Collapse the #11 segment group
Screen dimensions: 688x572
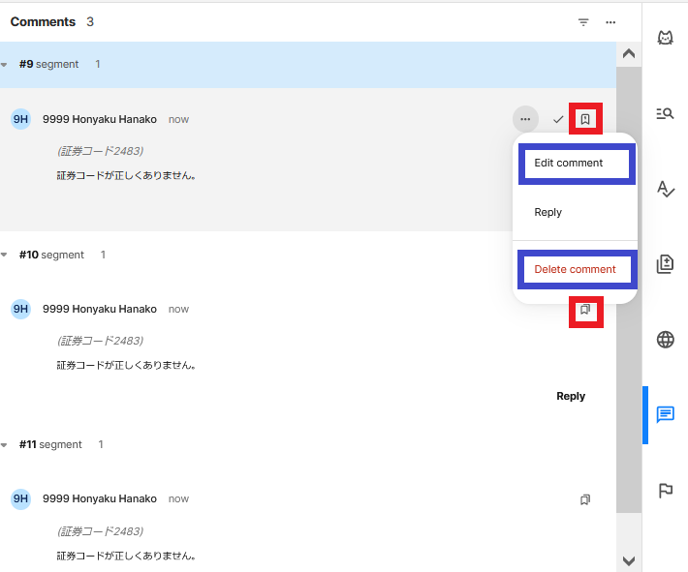(5, 445)
